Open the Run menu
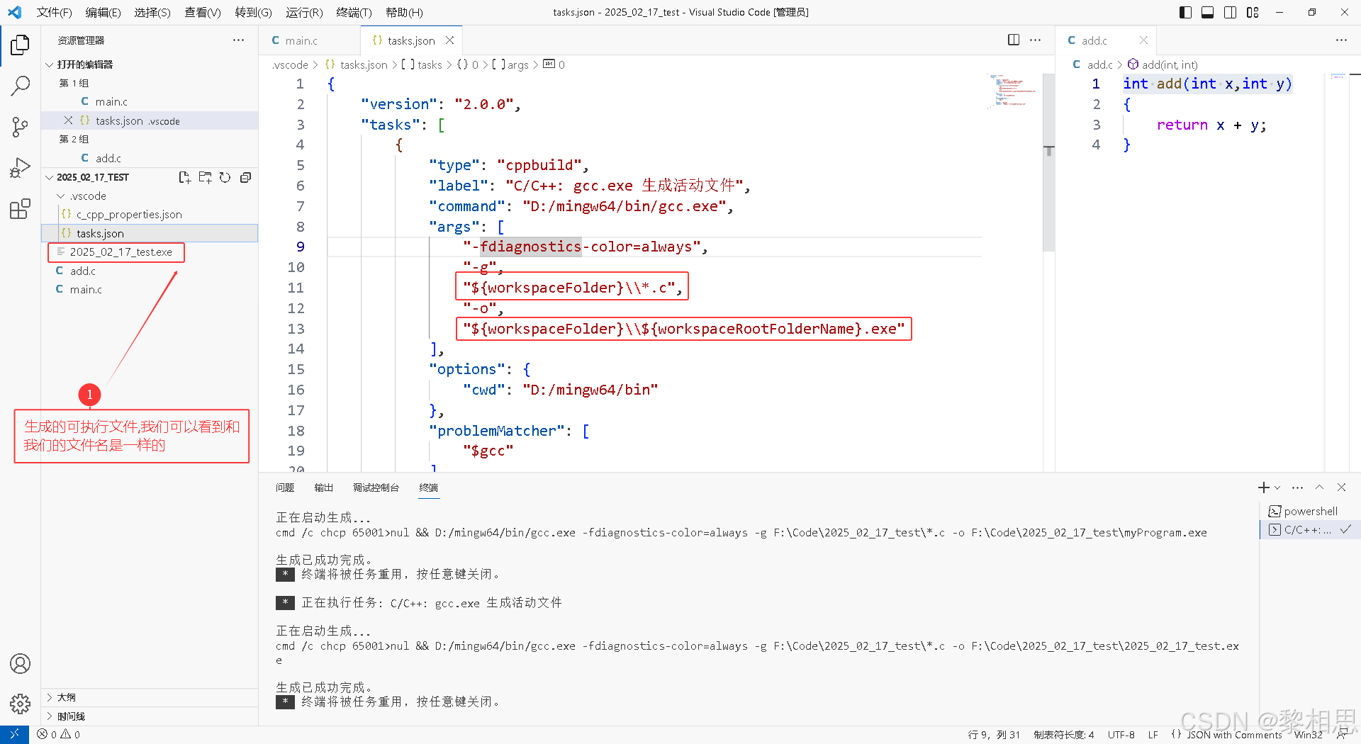The width and height of the screenshot is (1361, 744). (304, 12)
